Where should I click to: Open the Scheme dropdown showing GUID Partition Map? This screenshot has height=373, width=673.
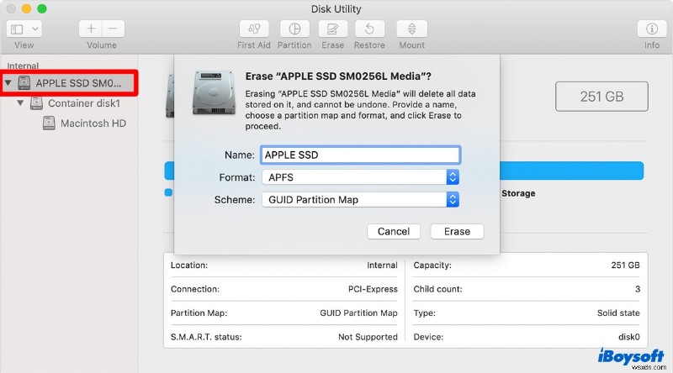pos(360,199)
